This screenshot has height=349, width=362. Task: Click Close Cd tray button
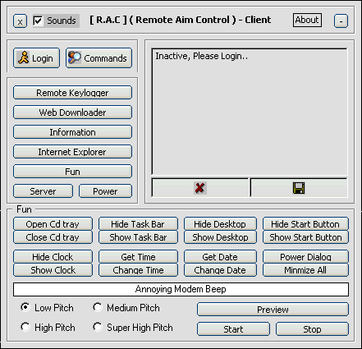pos(53,237)
